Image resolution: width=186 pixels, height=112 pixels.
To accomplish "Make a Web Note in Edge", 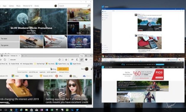I will tap(77, 60).
